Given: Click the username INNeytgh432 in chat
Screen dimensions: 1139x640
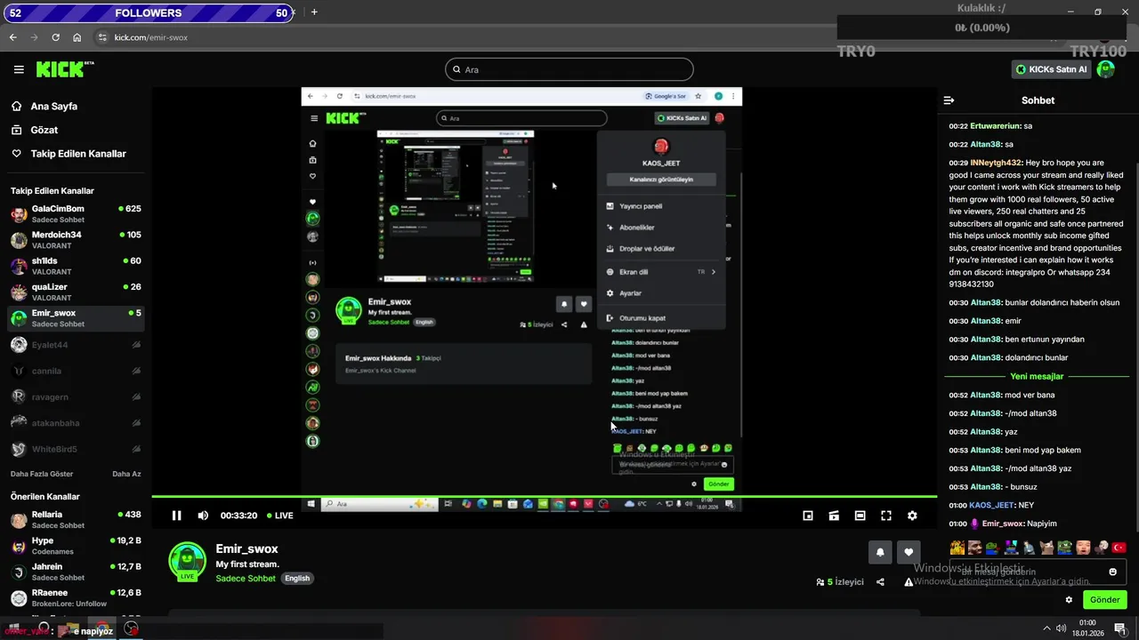Looking at the screenshot, I should pyautogui.click(x=996, y=163).
